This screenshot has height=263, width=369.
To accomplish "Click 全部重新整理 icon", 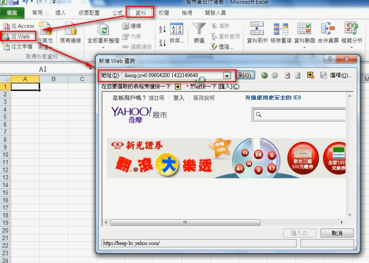I will [x=103, y=30].
